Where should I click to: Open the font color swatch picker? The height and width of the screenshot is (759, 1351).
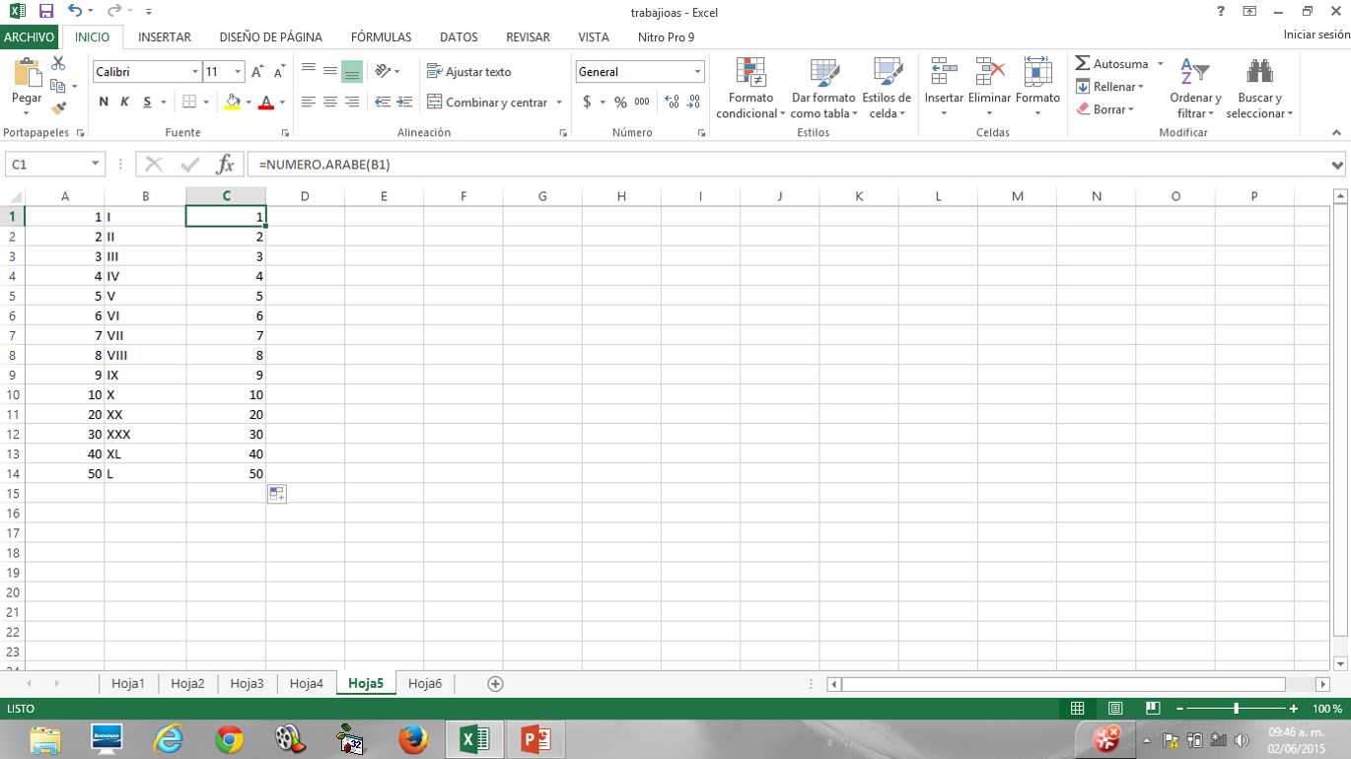click(x=282, y=102)
